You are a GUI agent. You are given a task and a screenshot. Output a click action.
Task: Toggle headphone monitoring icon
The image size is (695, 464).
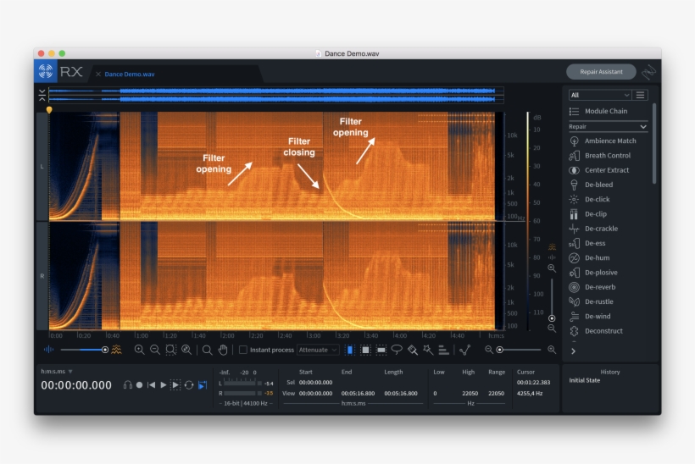[x=127, y=385]
